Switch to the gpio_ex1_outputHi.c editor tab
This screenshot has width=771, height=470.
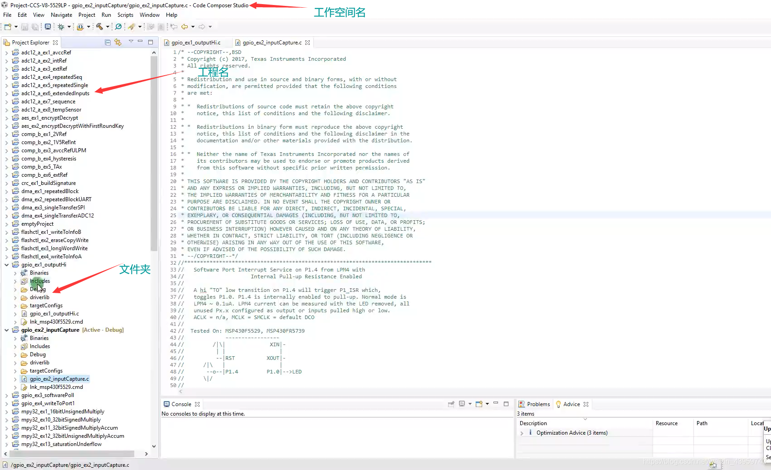pyautogui.click(x=196, y=43)
